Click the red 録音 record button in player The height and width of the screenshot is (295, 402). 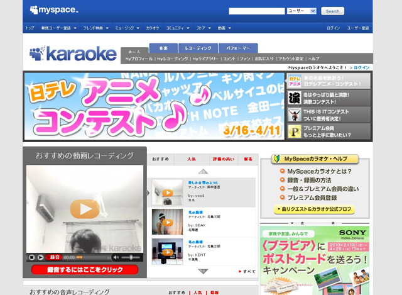[x=53, y=257]
